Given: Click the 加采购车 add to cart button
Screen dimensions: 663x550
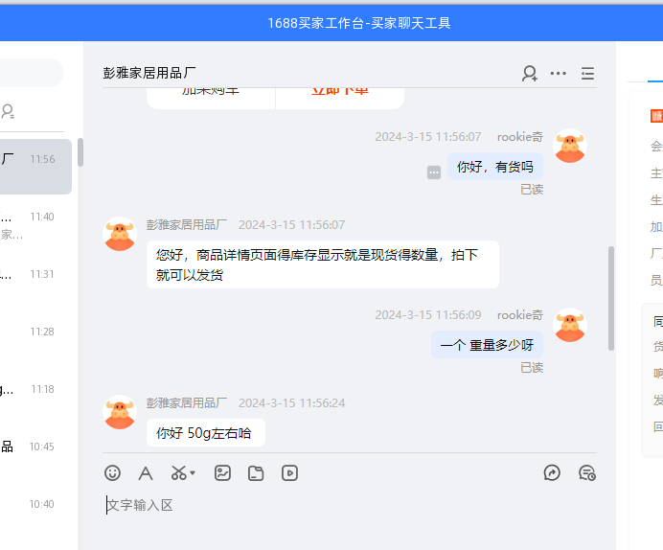Looking at the screenshot, I should click(x=211, y=97).
